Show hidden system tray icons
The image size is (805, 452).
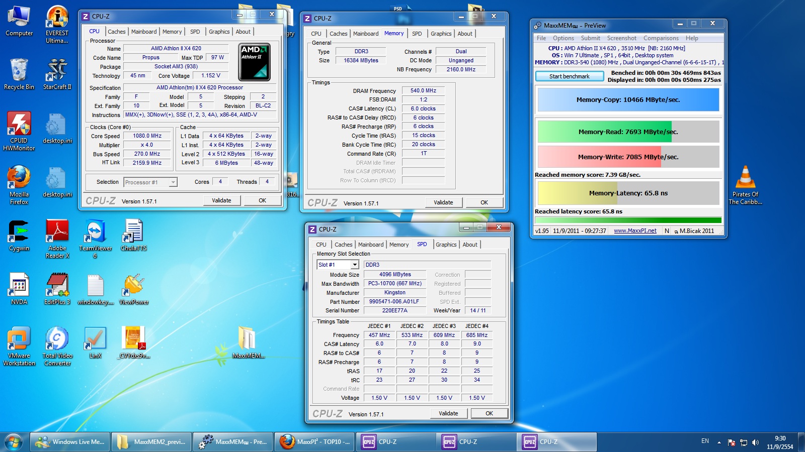(x=719, y=442)
